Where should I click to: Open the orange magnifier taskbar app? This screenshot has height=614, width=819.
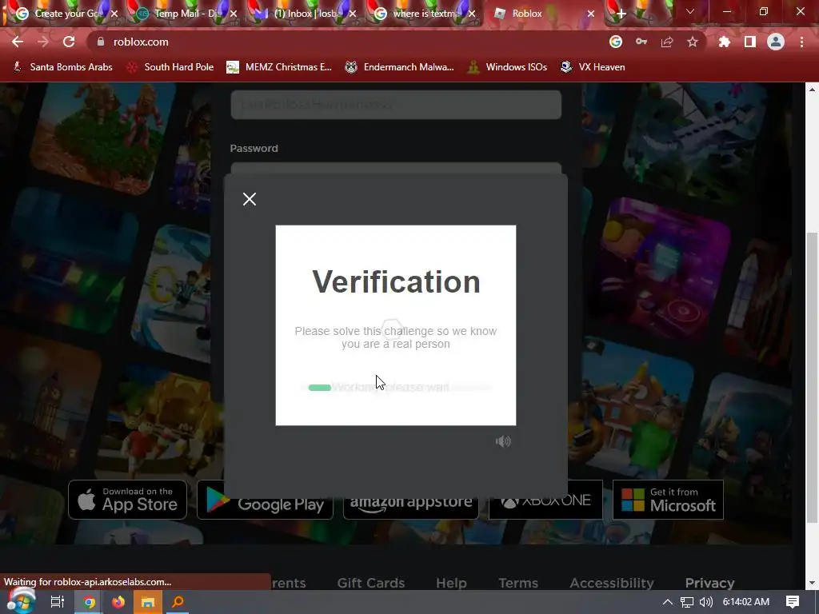(x=178, y=603)
